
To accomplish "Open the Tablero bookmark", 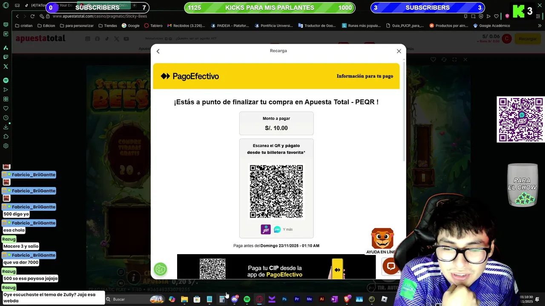I will coord(153,25).
